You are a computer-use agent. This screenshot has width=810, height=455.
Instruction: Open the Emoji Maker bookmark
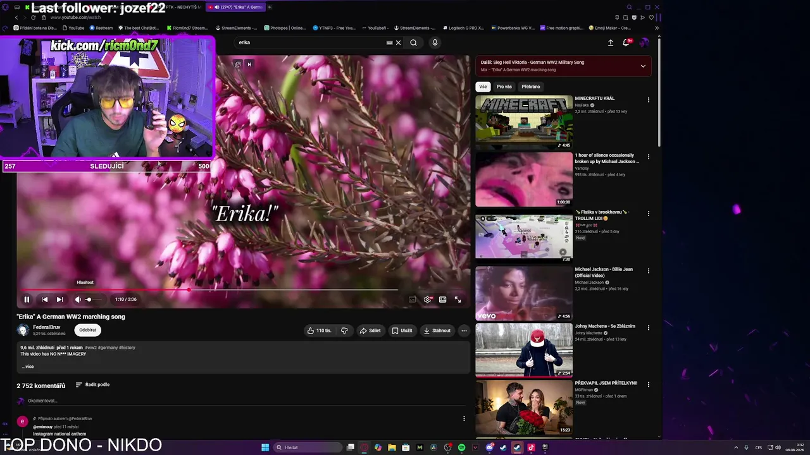coord(610,28)
